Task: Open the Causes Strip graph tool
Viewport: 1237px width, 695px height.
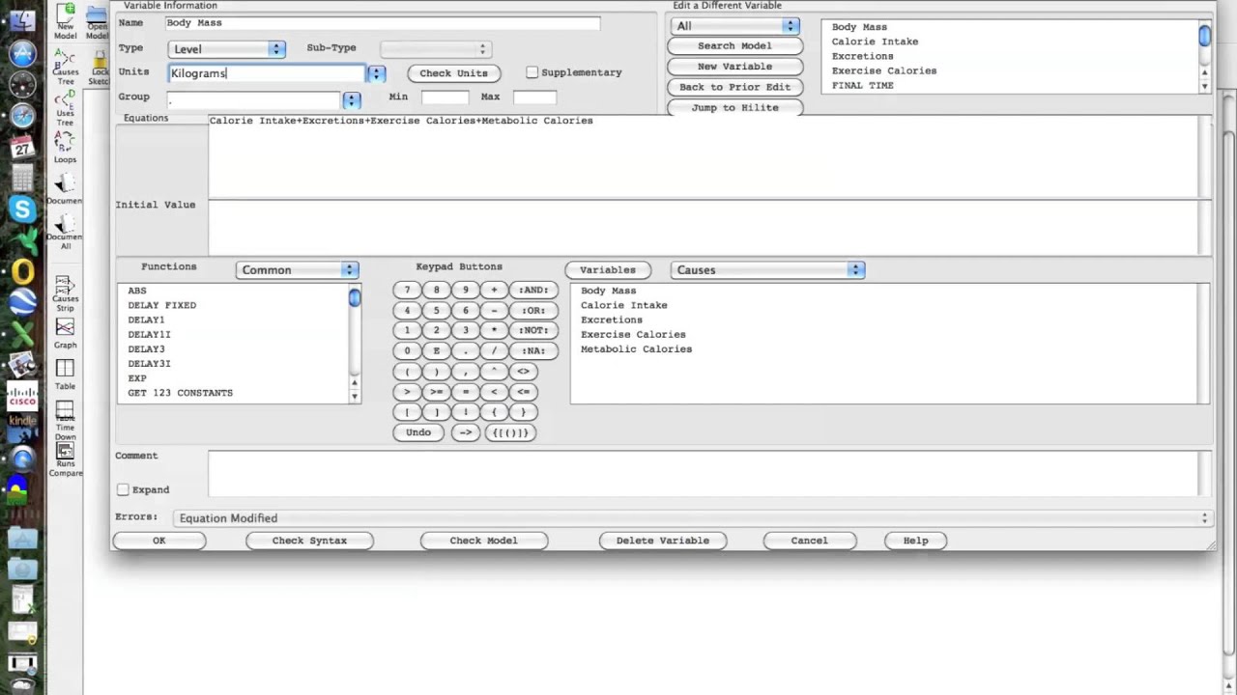Action: pyautogui.click(x=65, y=294)
